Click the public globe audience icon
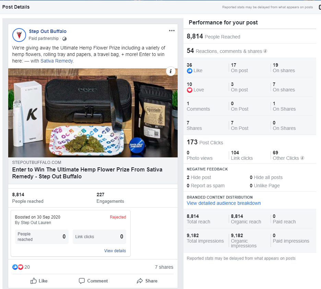Viewport: 321px width, 289px height. click(64, 39)
